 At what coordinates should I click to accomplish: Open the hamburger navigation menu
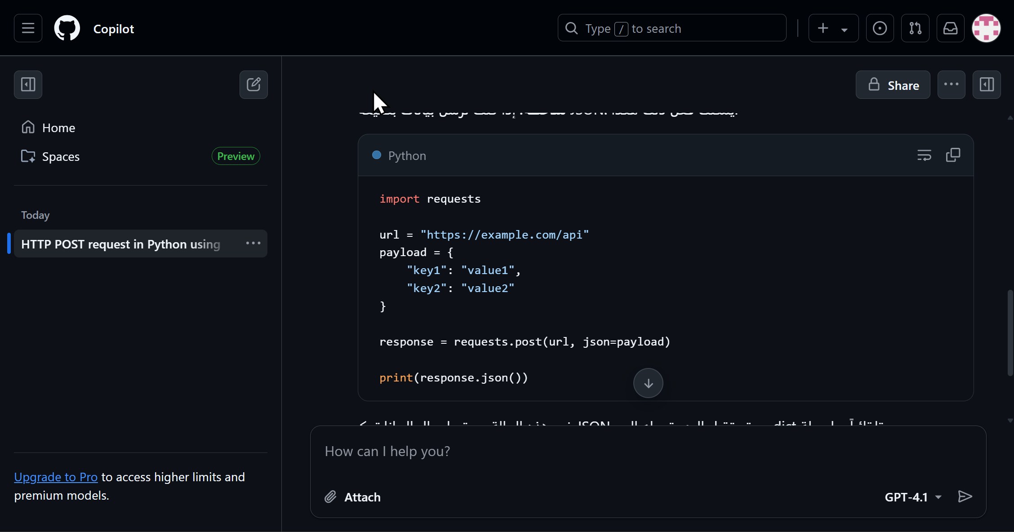28,28
